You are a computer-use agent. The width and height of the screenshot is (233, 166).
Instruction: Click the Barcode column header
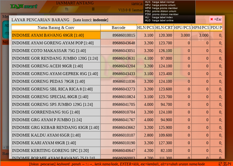click(x=118, y=28)
